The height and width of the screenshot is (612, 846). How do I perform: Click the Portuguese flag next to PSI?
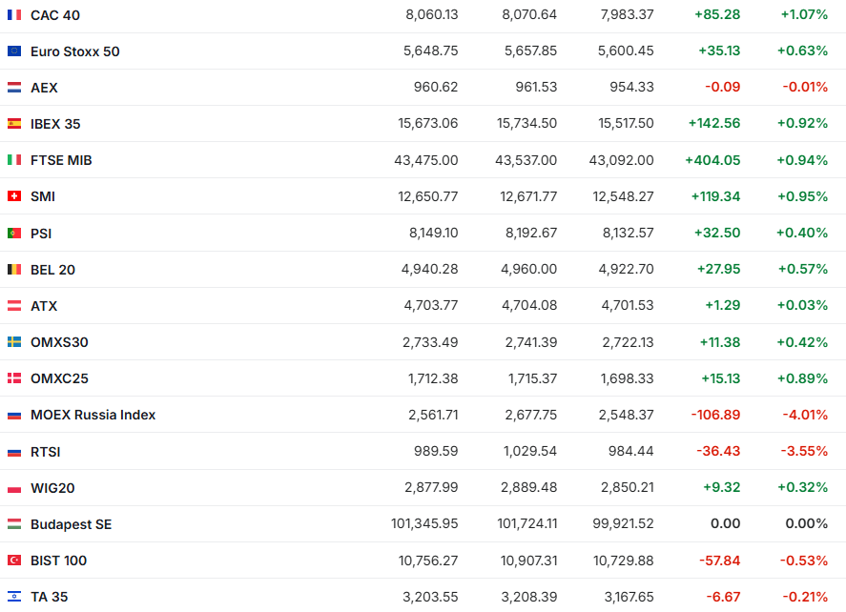tap(14, 233)
